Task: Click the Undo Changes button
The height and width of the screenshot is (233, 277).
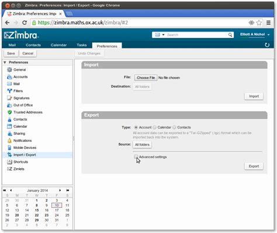Action: (x=89, y=53)
